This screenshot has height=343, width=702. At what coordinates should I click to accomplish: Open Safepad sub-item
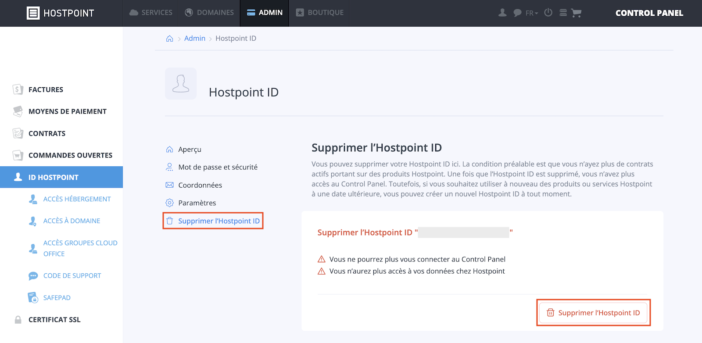pyautogui.click(x=57, y=298)
